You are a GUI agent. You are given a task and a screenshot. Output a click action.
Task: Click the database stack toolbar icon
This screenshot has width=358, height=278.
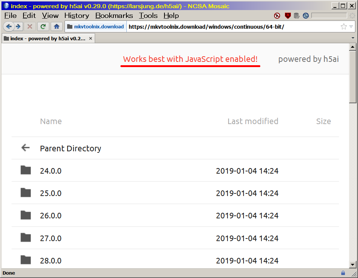click(x=296, y=16)
